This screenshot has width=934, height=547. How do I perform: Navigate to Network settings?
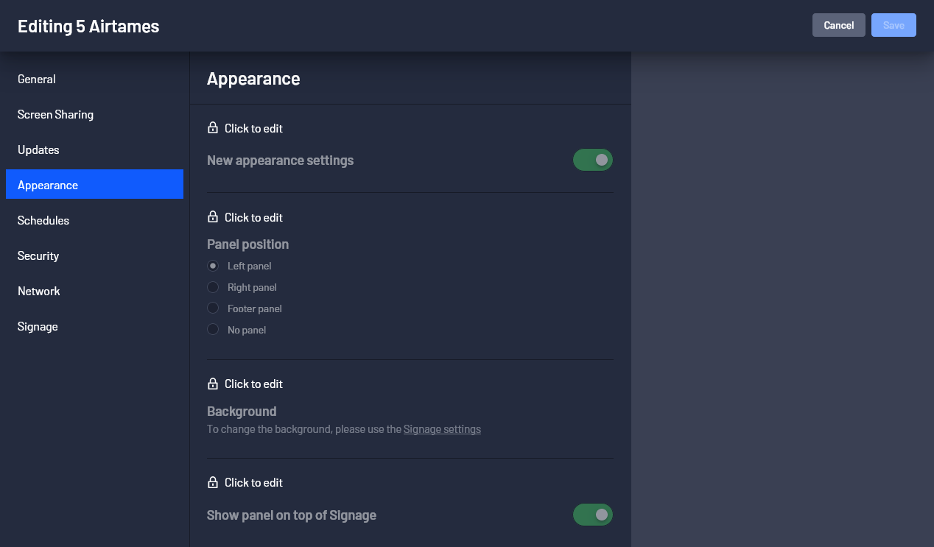tap(94, 292)
